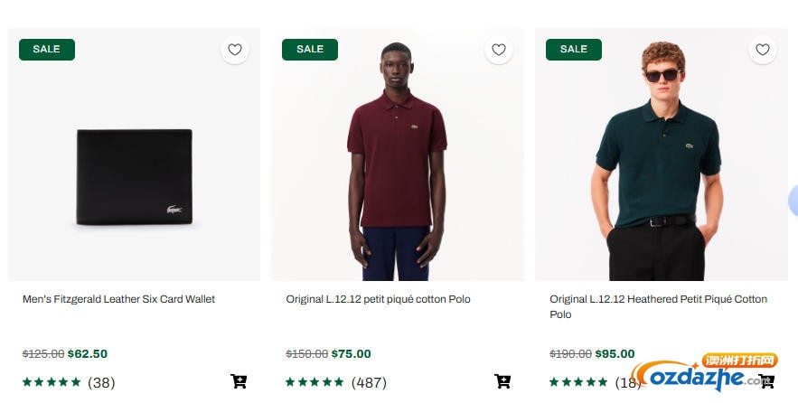Open Original L.12.12 petit piqué cotton Polo
798x403 pixels.
coord(378,299)
